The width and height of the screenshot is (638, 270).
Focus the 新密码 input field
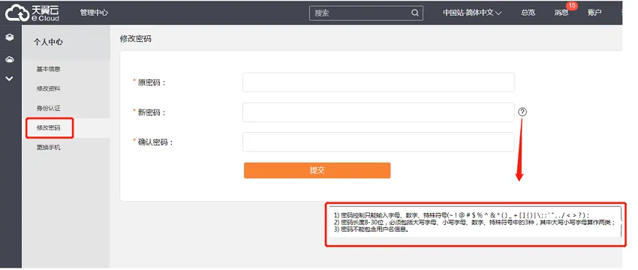click(x=378, y=112)
